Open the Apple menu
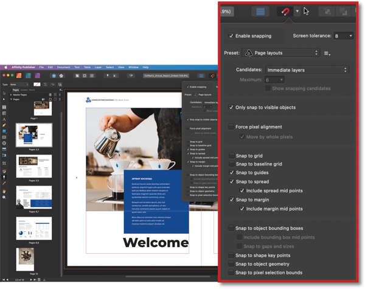Screen dimensions: 365x289 point(6,68)
